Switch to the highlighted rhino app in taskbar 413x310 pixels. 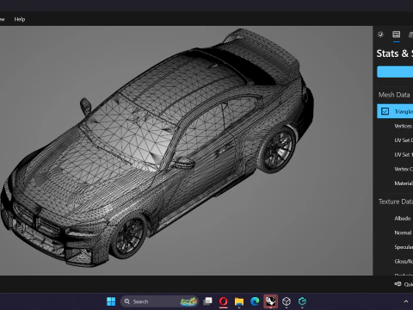click(270, 301)
